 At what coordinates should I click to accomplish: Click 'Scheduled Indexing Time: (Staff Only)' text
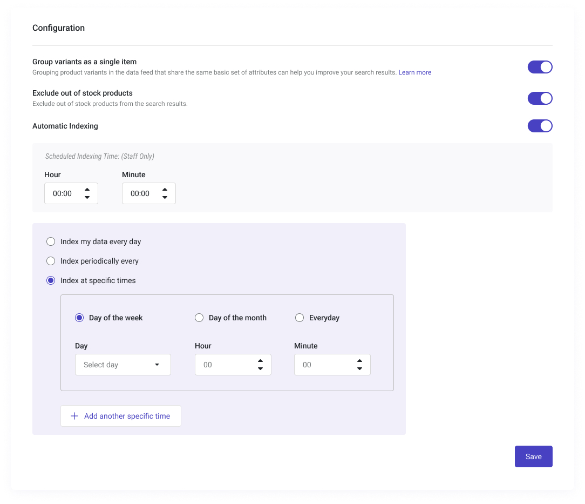100,157
